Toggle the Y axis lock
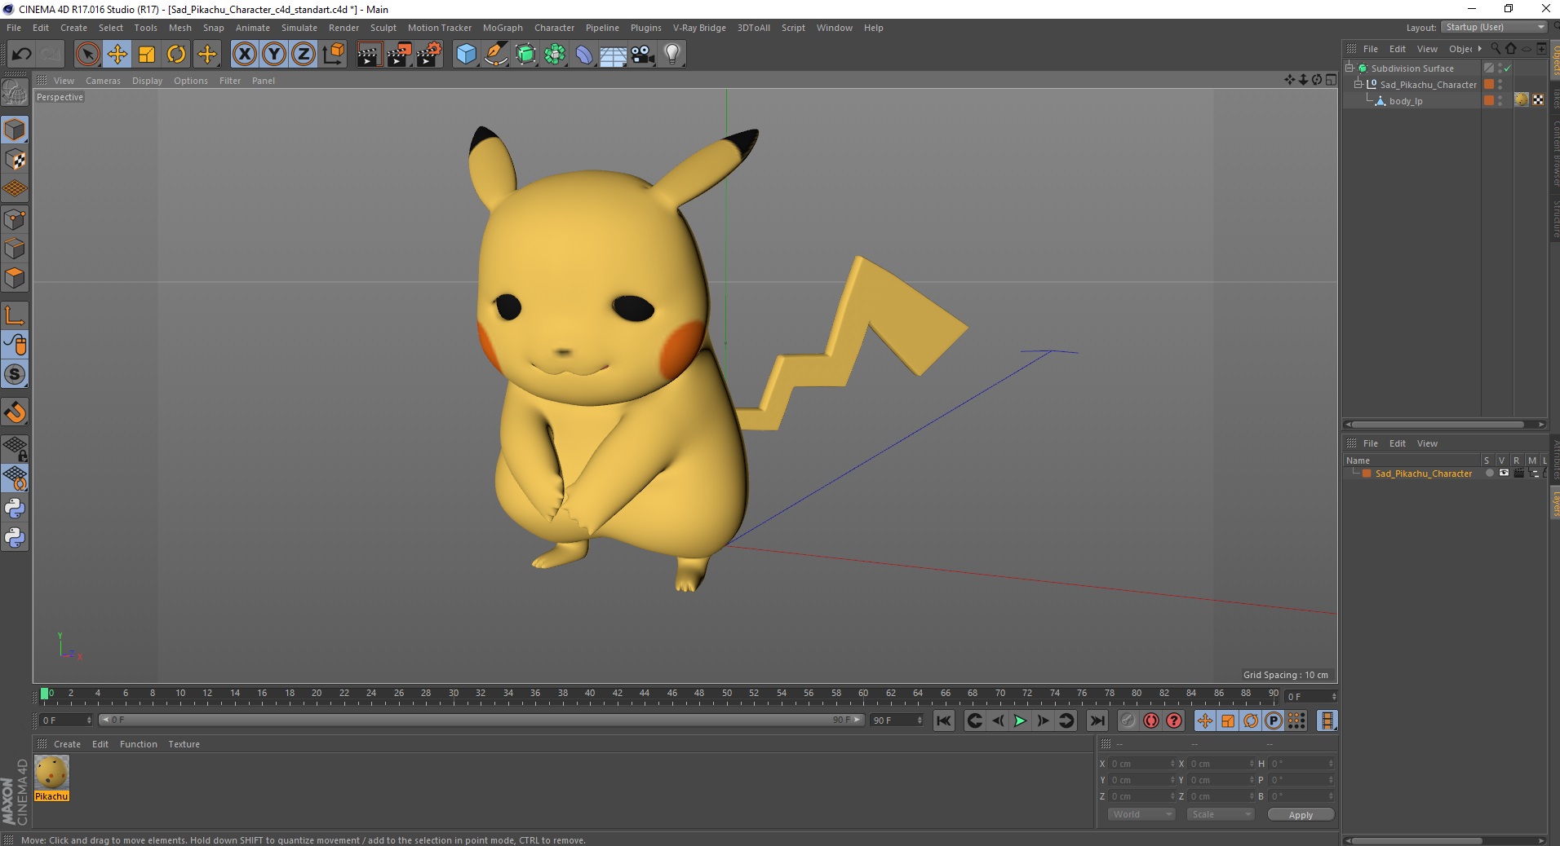This screenshot has height=846, width=1560. [x=274, y=55]
